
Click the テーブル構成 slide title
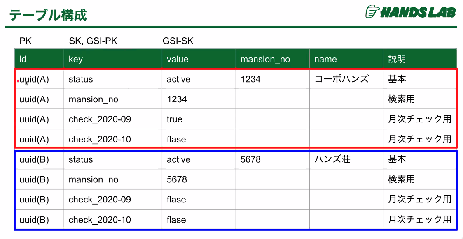[x=48, y=15]
